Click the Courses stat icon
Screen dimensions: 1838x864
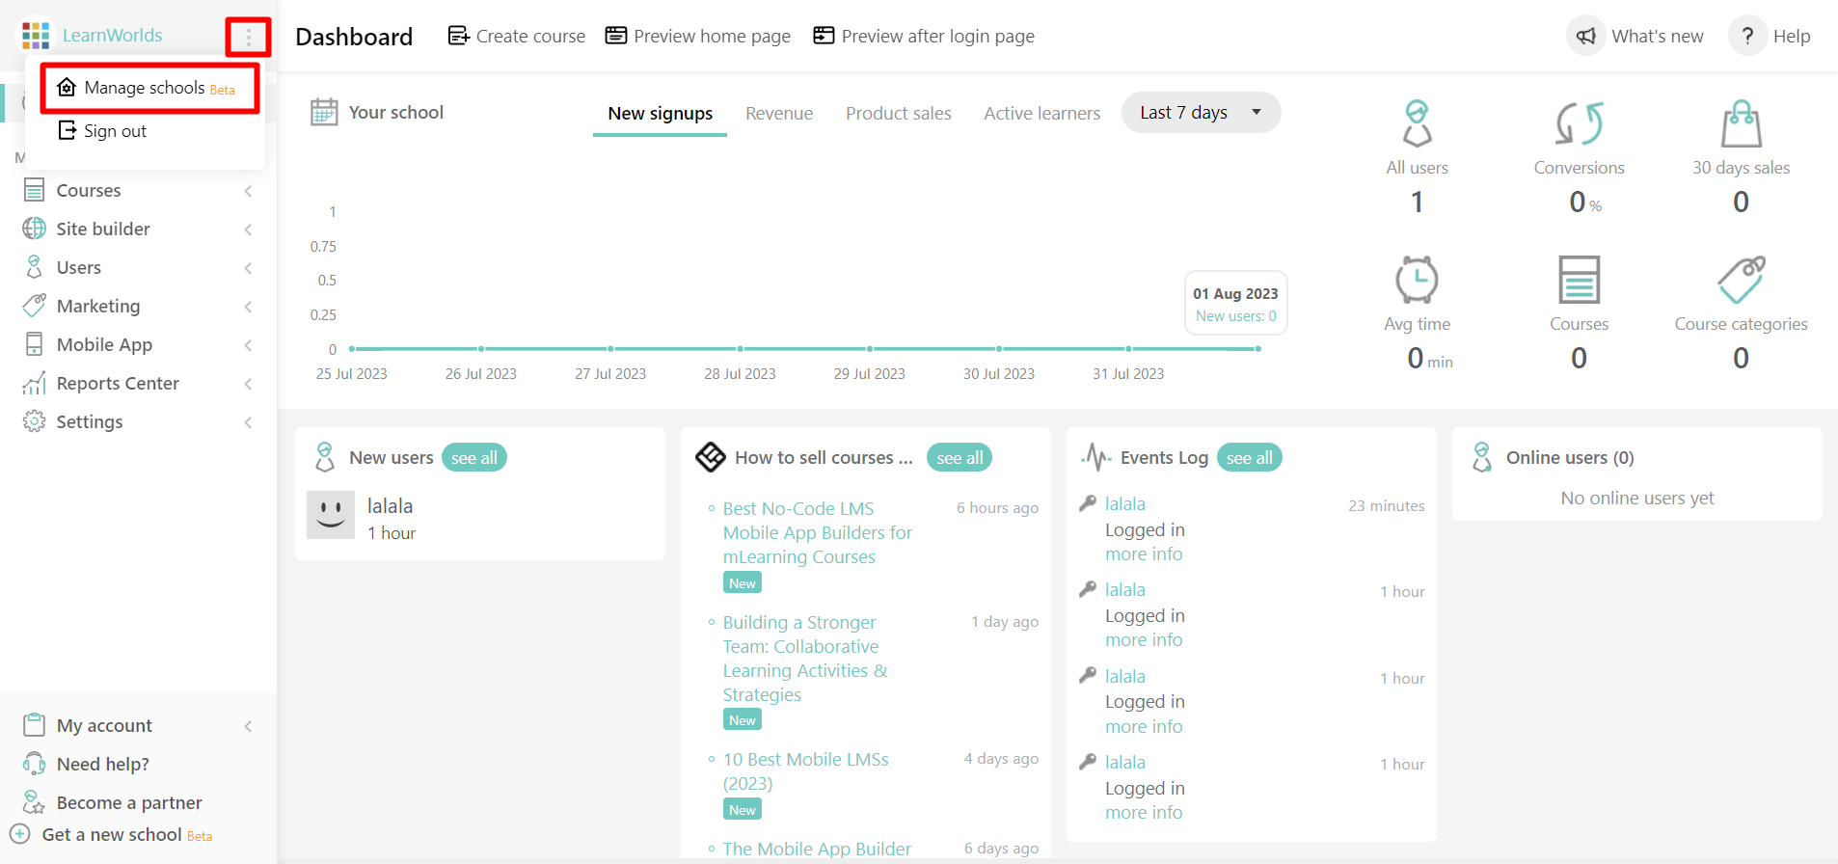[x=1579, y=281]
